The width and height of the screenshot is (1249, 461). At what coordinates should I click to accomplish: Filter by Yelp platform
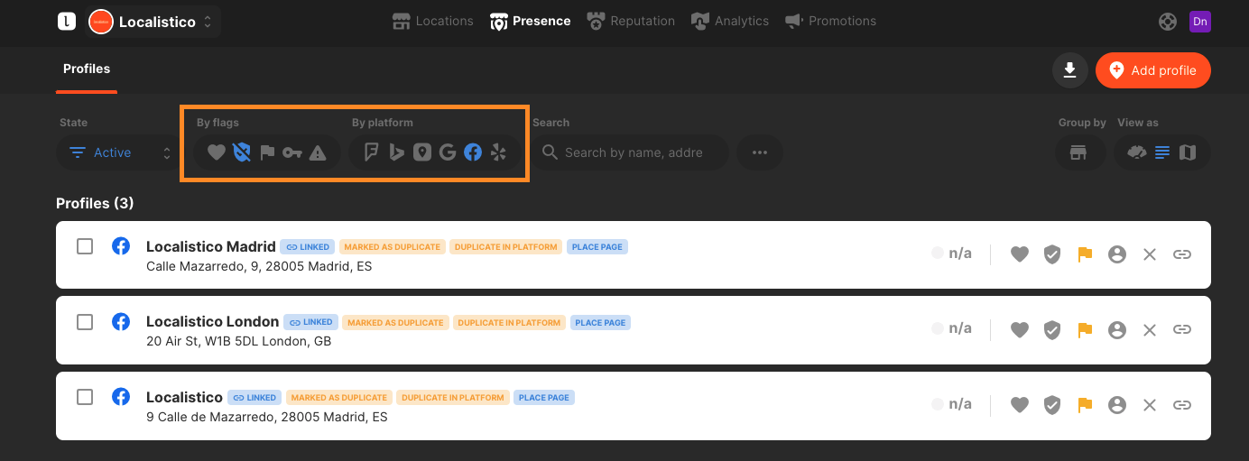(x=498, y=152)
